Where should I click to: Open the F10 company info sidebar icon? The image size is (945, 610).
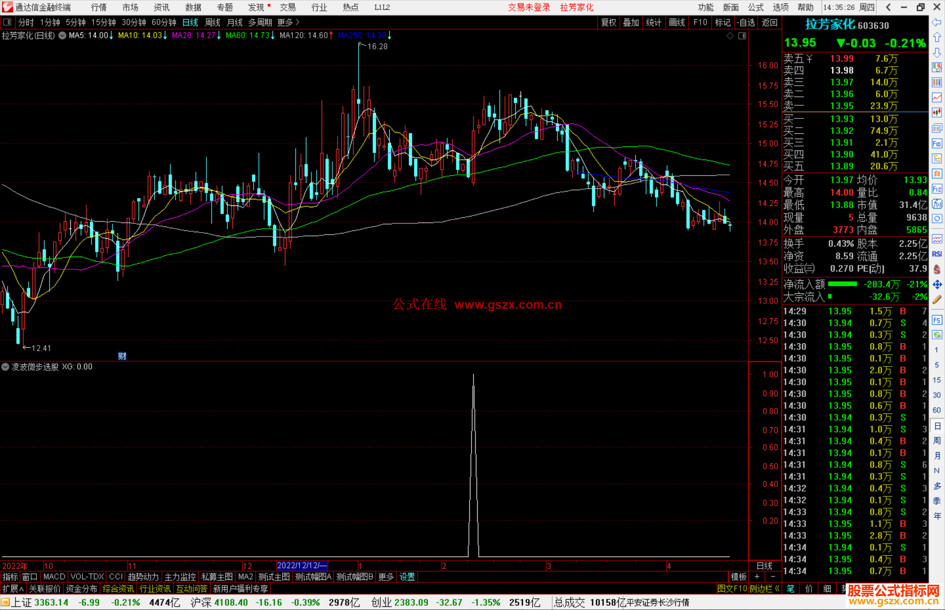click(x=937, y=143)
